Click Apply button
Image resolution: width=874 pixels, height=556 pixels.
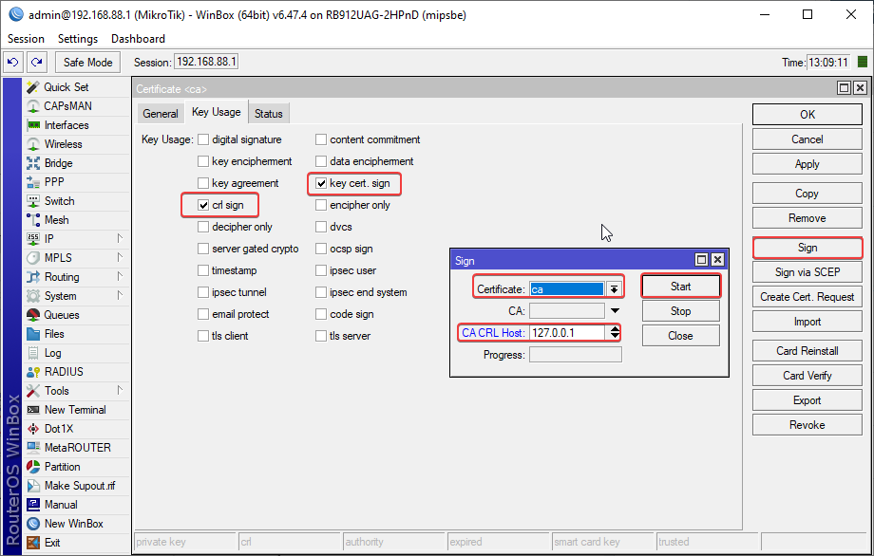807,164
